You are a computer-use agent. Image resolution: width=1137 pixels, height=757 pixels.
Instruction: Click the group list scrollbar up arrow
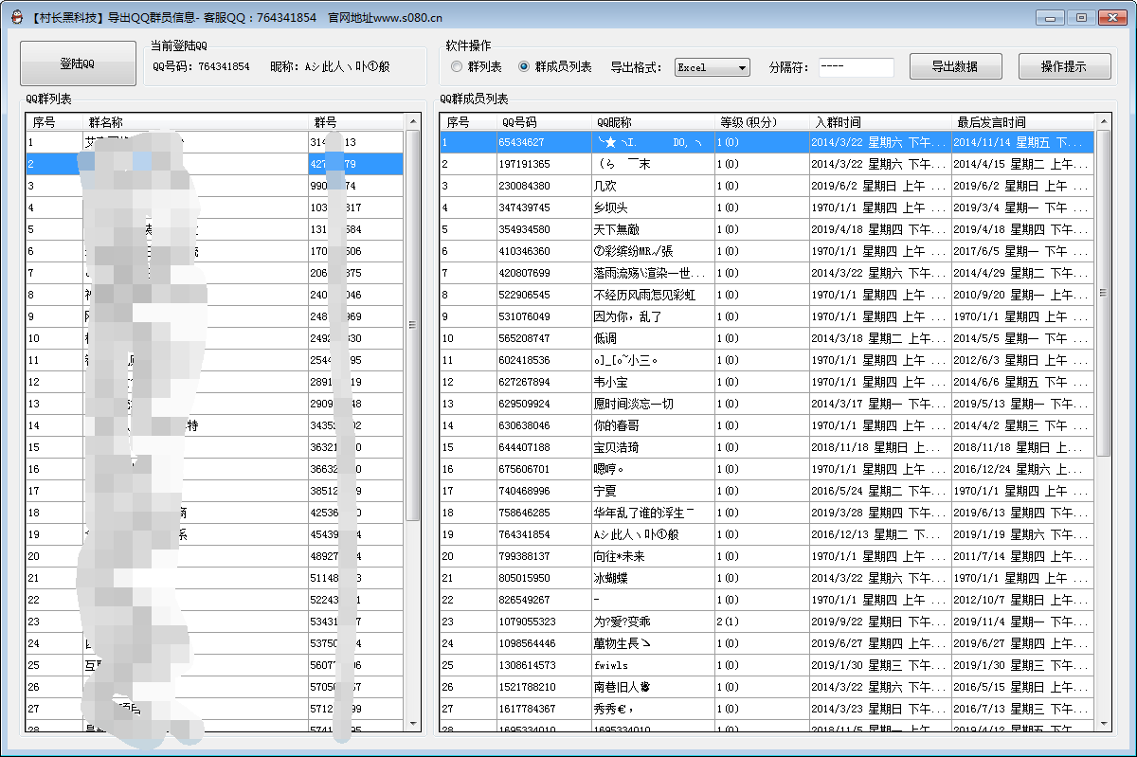coord(412,122)
